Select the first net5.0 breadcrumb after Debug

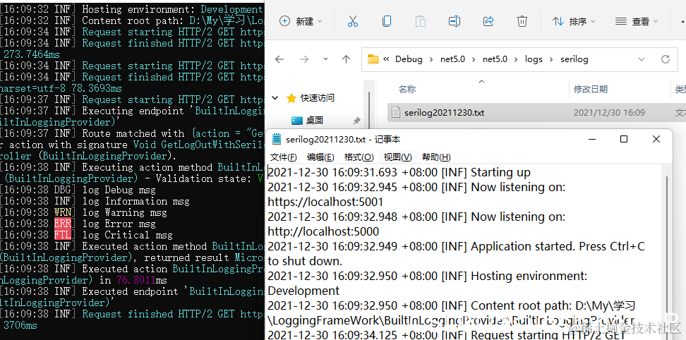(452, 59)
